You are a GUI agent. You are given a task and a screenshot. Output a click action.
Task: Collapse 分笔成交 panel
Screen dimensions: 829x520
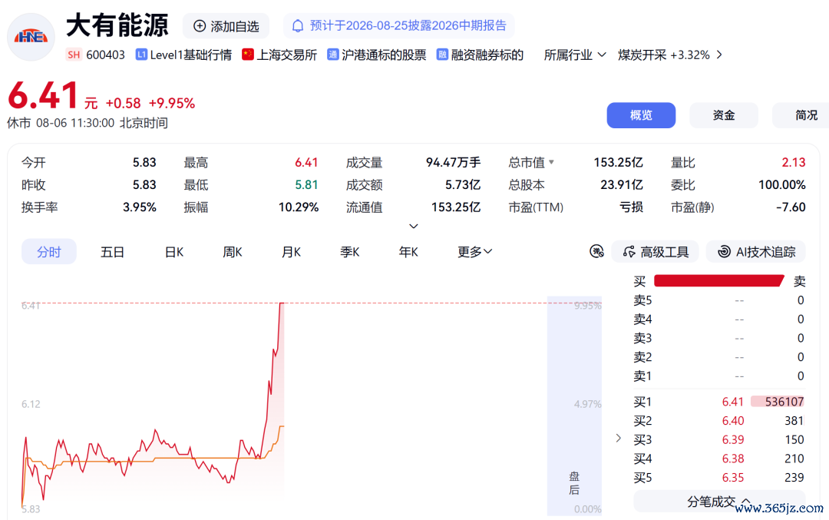point(719,502)
